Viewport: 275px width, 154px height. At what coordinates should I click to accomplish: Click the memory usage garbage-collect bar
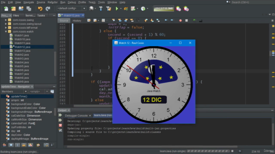click(164, 9)
